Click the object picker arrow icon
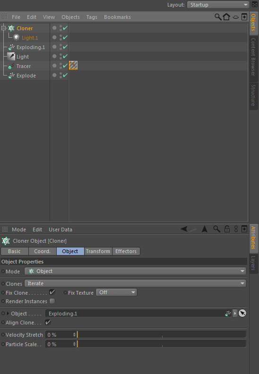The image size is (259, 374). click(x=242, y=313)
